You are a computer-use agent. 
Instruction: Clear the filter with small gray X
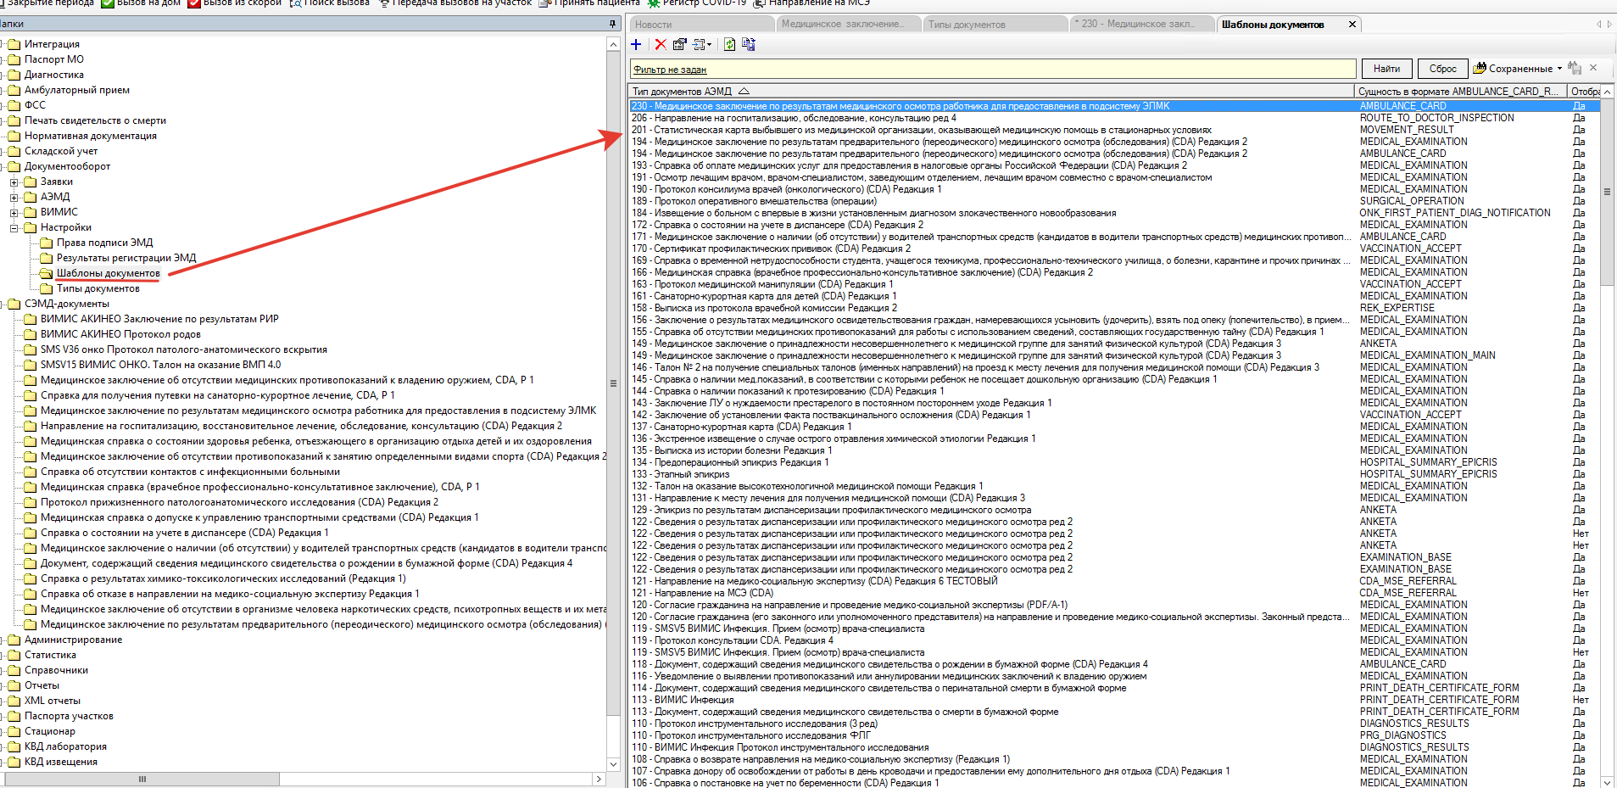point(1593,68)
